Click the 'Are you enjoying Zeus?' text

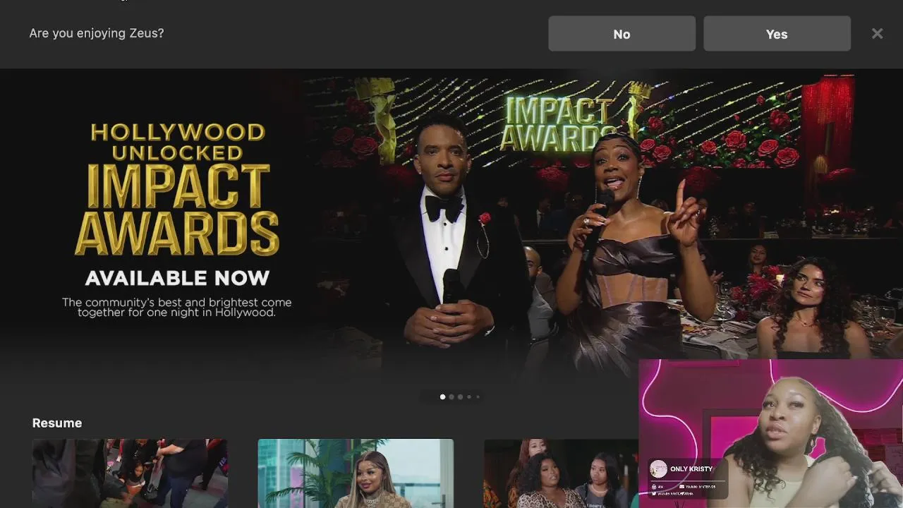pyautogui.click(x=97, y=33)
